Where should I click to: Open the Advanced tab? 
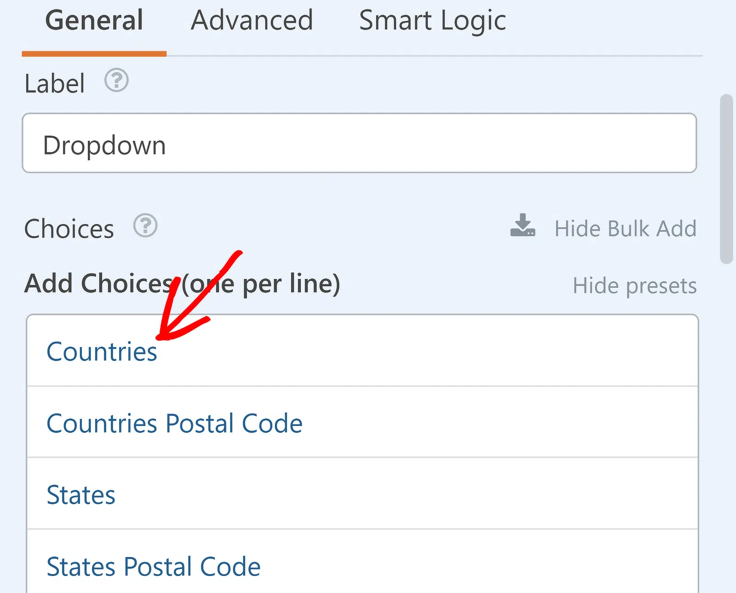pos(252,20)
